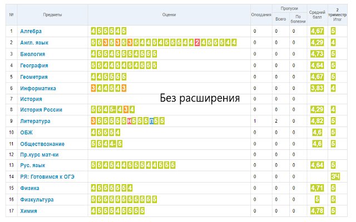Click the Всего sub-header under Пропуски
Screen dimensions: 356x222
[280, 19]
